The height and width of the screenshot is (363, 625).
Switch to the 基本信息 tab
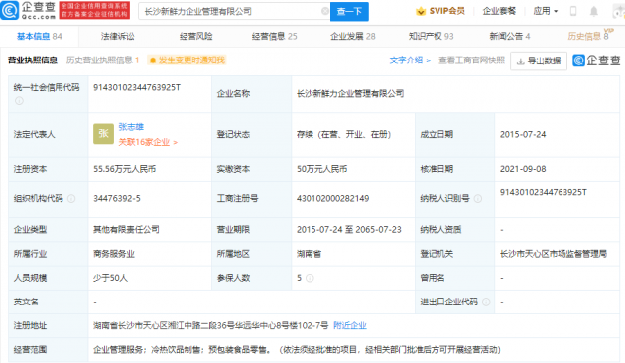39,37
